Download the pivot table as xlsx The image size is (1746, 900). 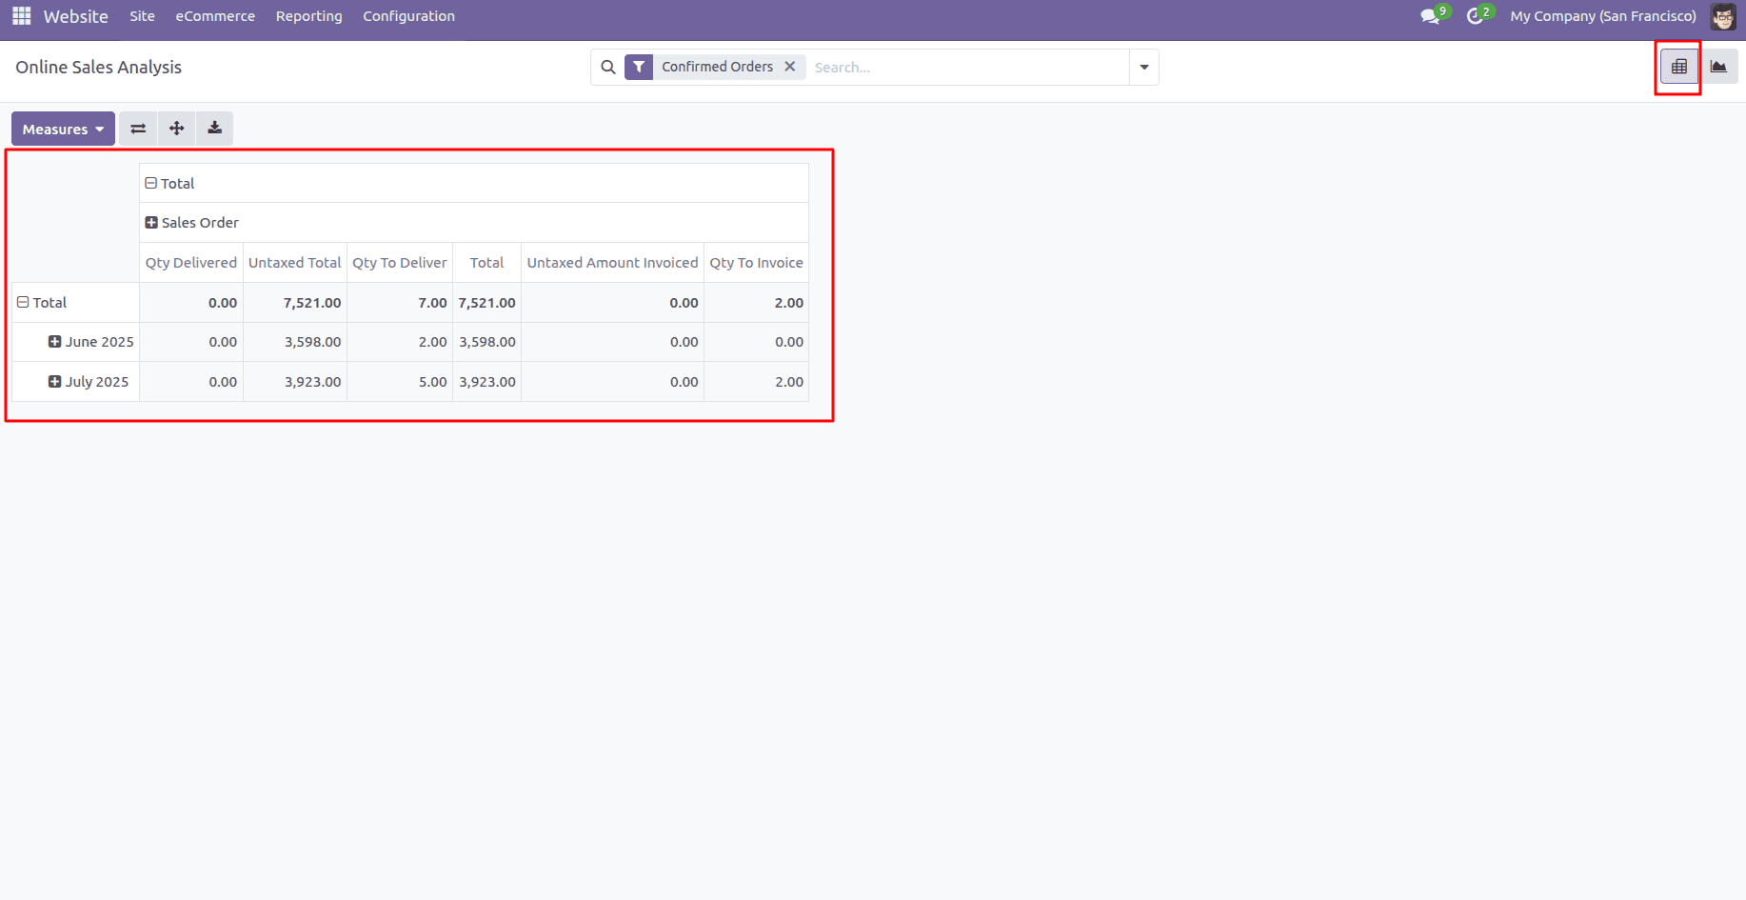(x=214, y=129)
